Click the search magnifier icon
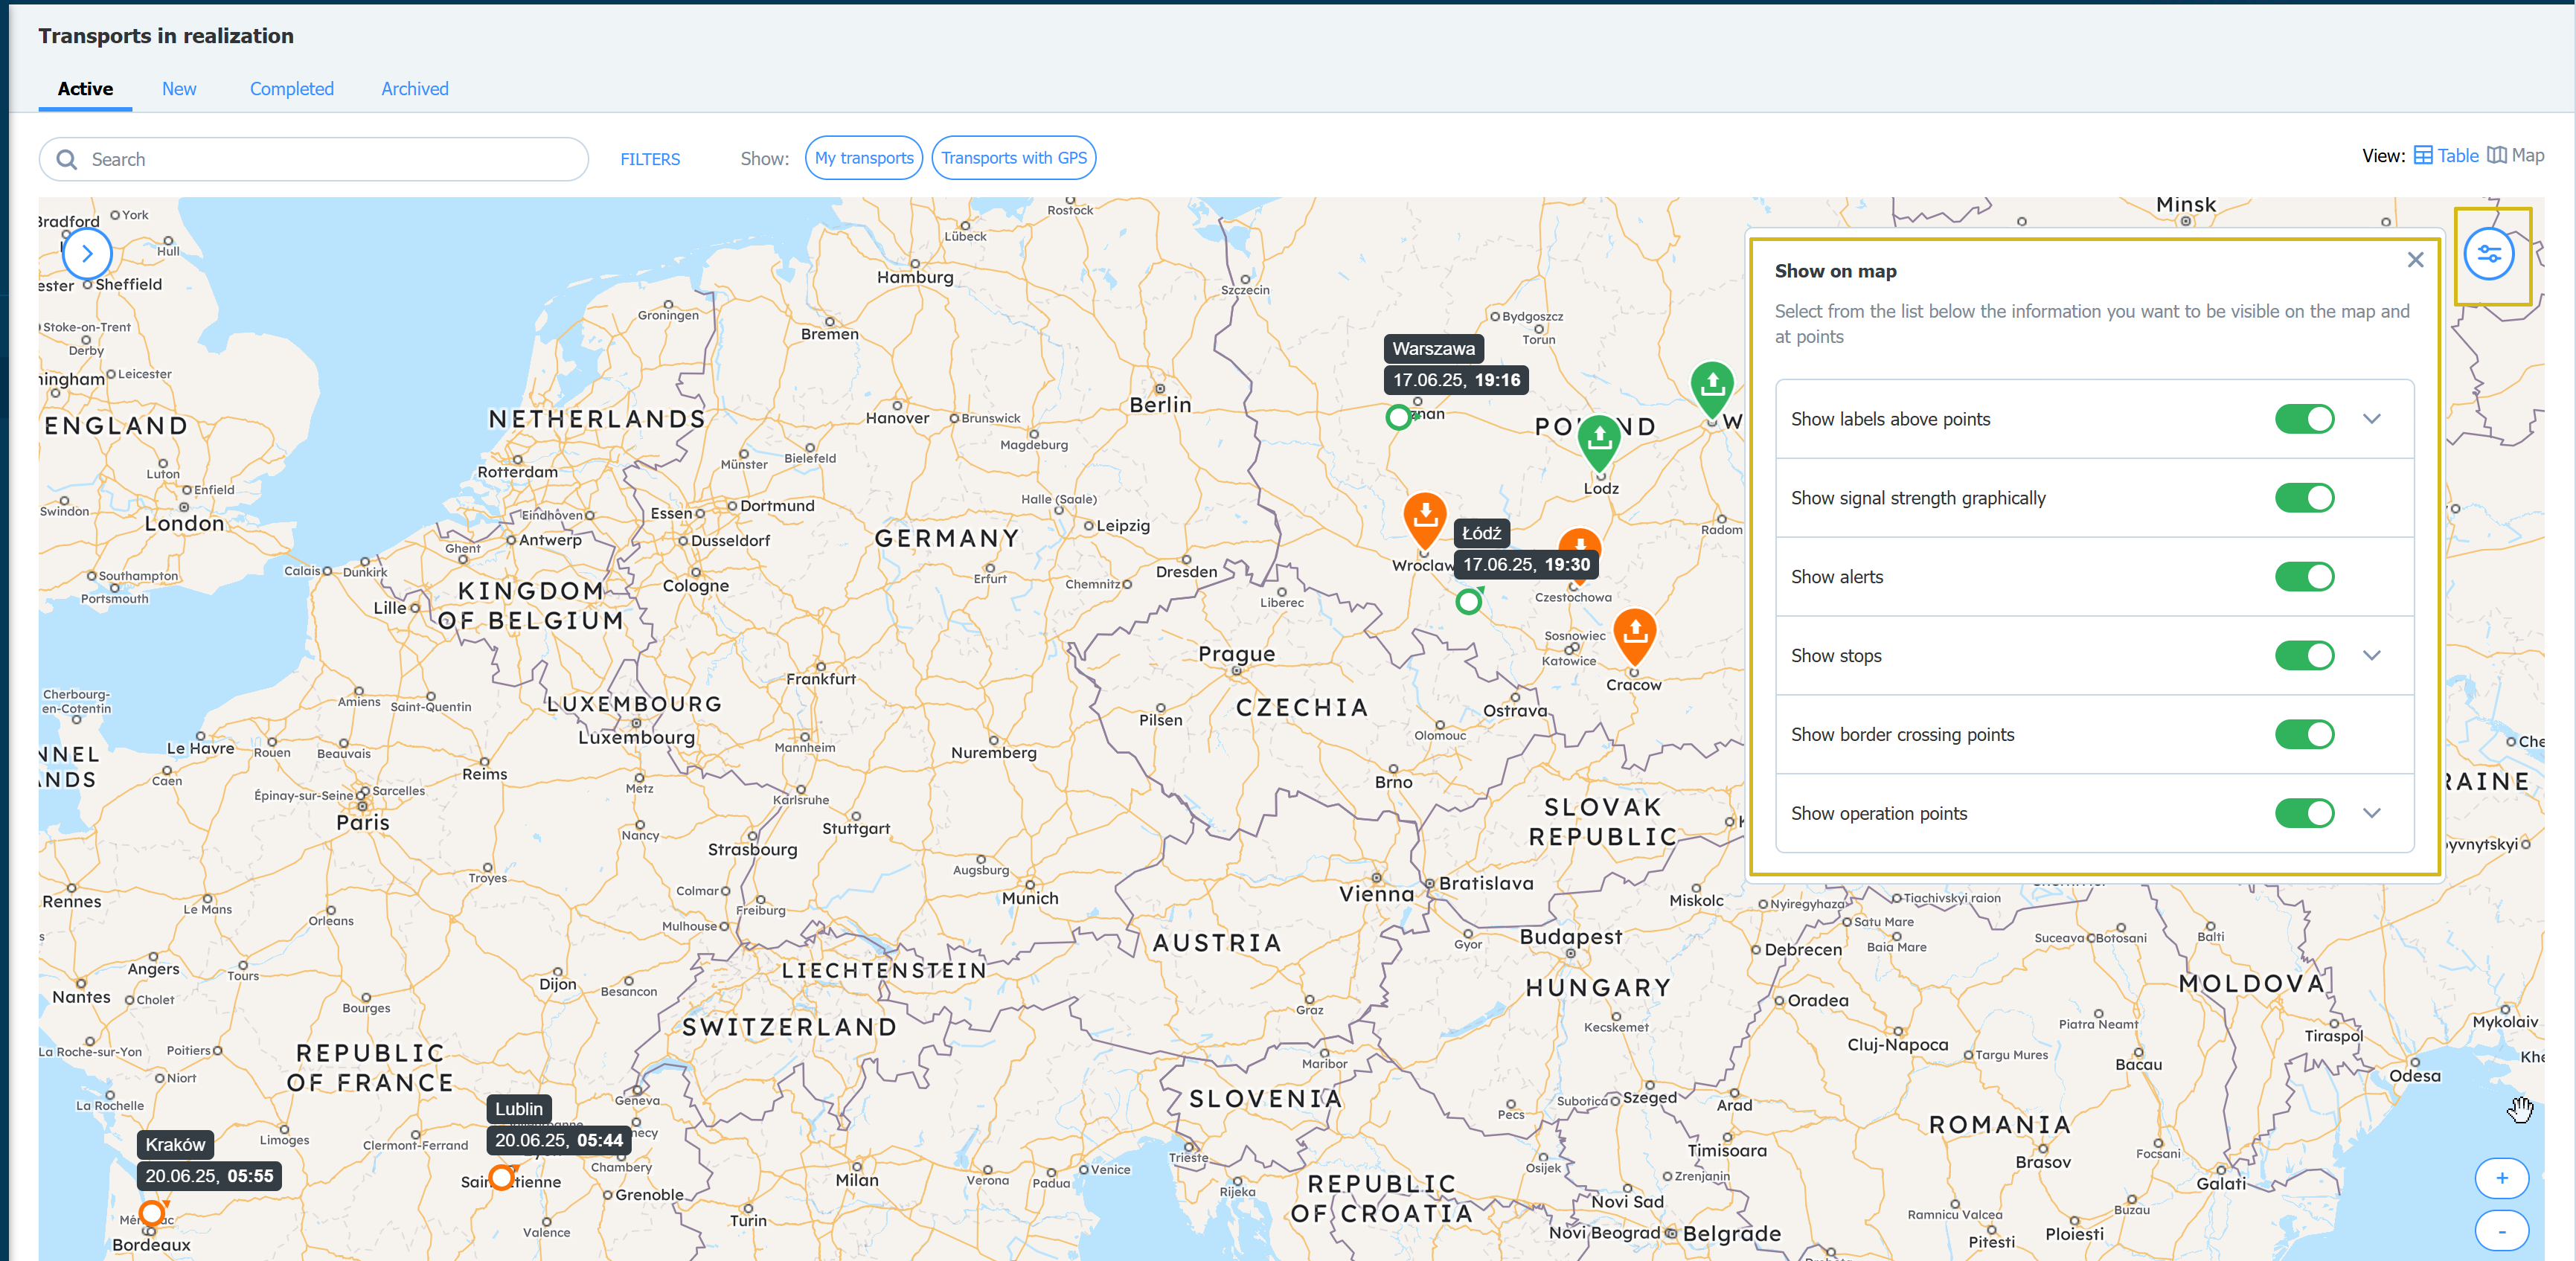 [67, 160]
